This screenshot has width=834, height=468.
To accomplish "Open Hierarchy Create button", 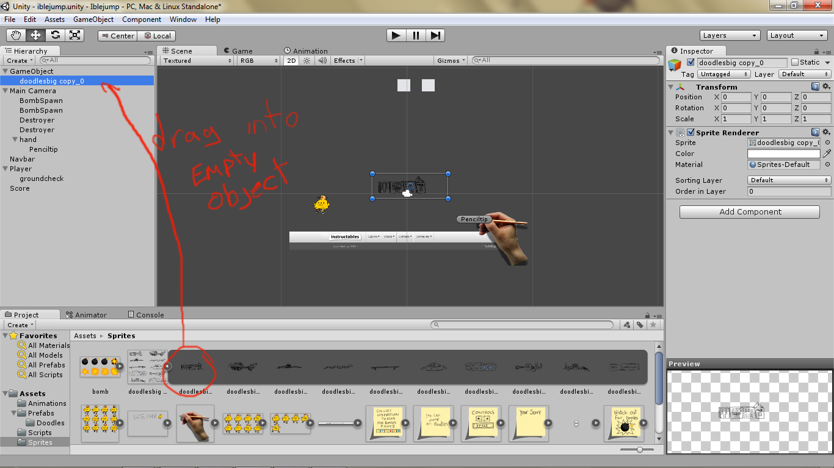I will (x=20, y=60).
